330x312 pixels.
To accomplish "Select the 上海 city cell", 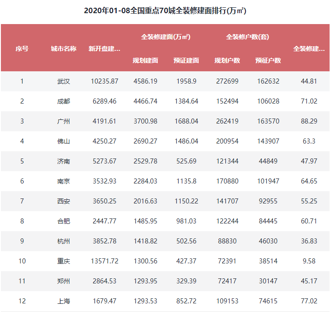I will coord(63,301).
